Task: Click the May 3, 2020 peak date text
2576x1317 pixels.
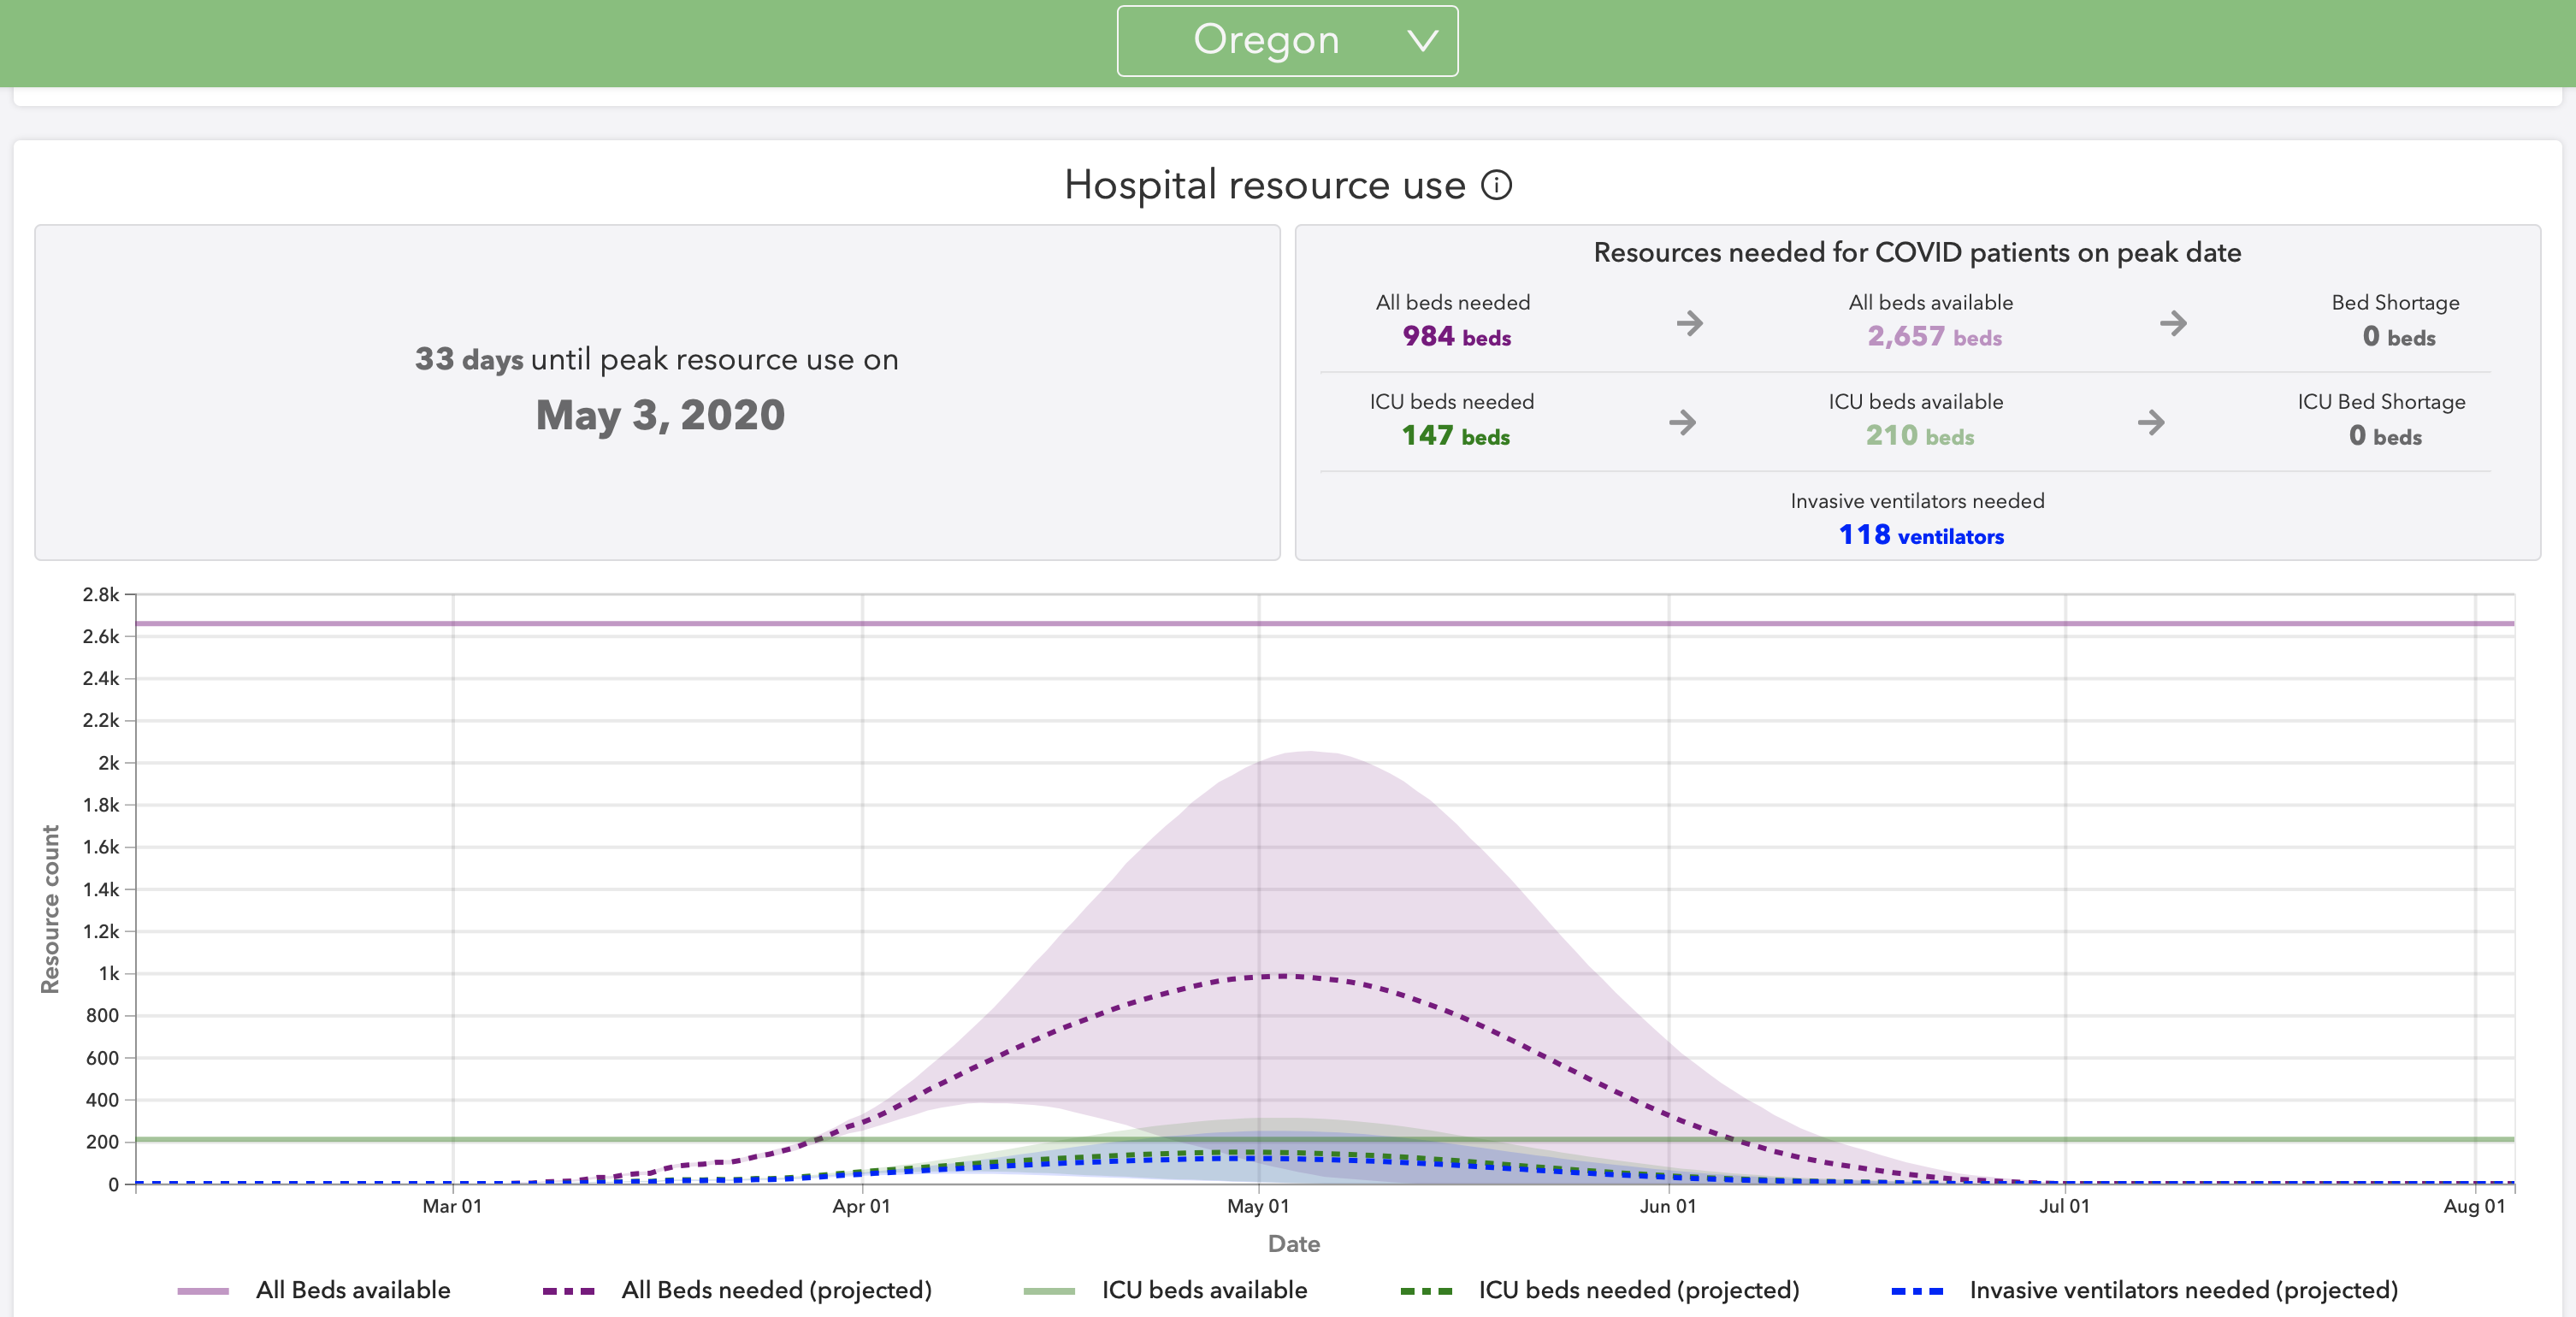Action: pyautogui.click(x=660, y=415)
